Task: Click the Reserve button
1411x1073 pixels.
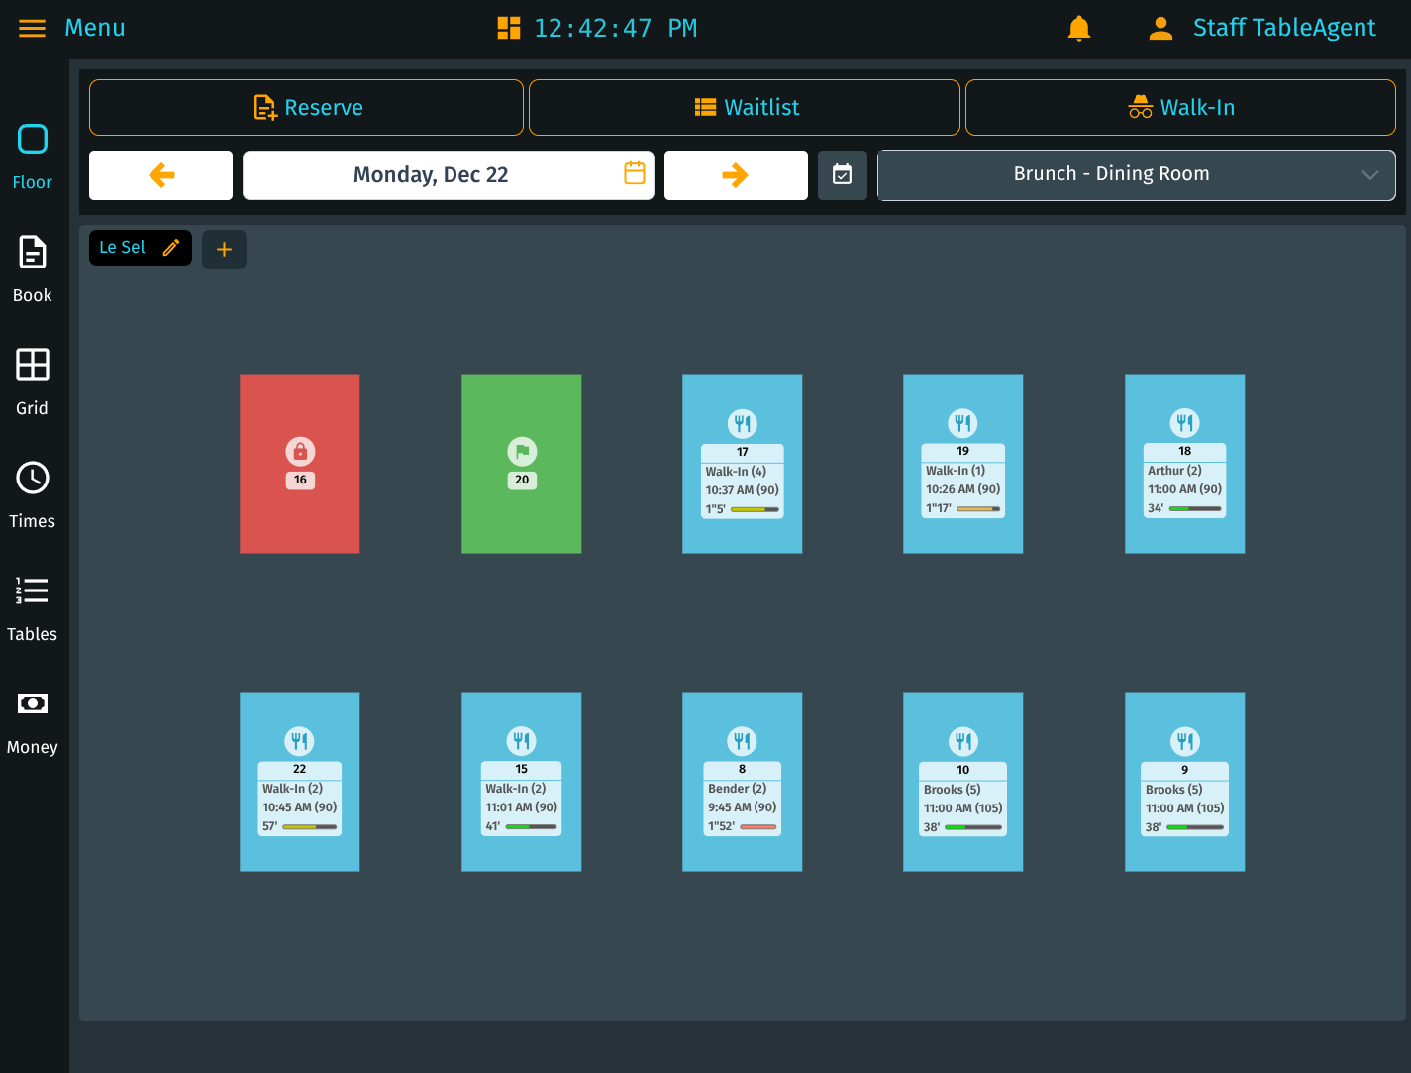Action: pyautogui.click(x=306, y=108)
